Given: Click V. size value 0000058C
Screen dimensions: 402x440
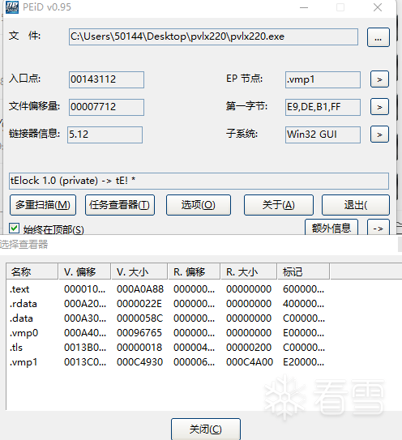Looking at the screenshot, I should coord(139,318).
